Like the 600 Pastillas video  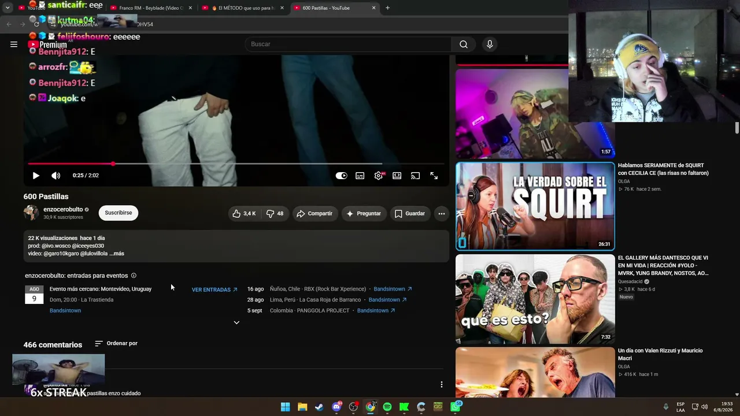[244, 214]
